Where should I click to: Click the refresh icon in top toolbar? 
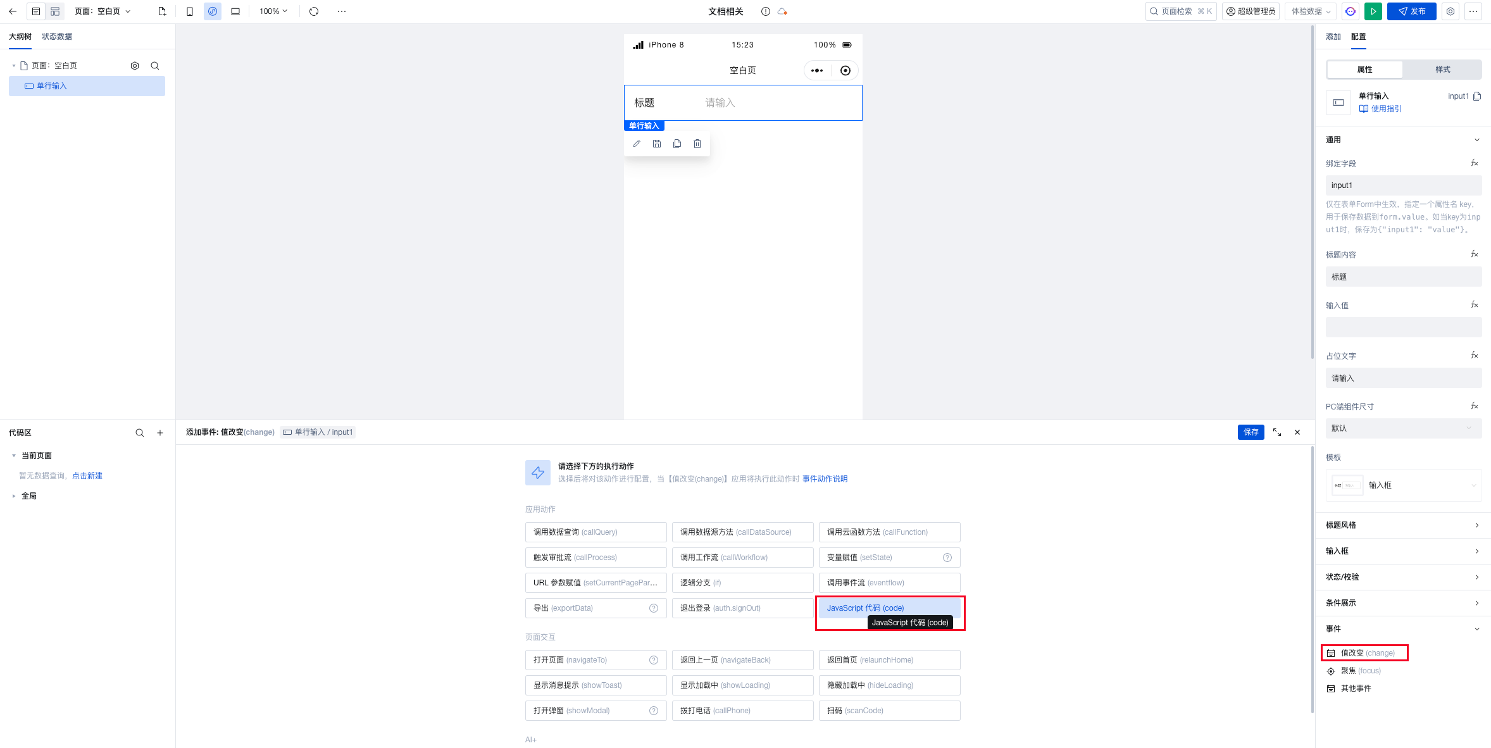pyautogui.click(x=314, y=11)
